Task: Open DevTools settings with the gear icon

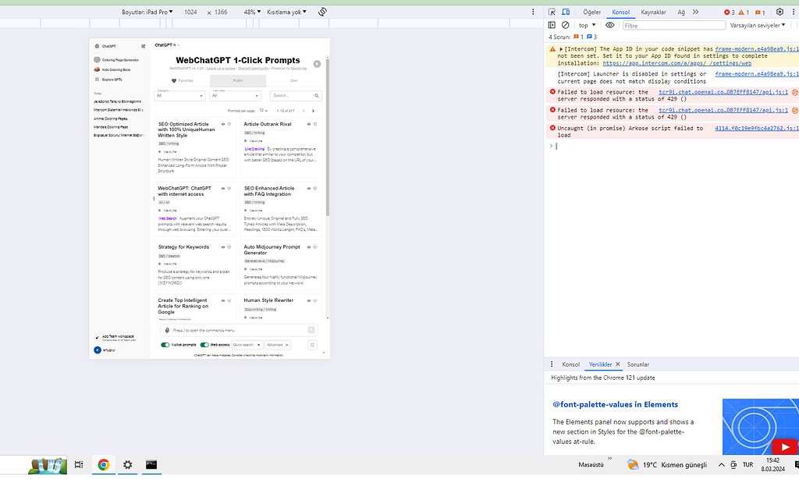Action: click(x=779, y=11)
